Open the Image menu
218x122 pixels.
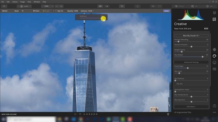[x=22, y=2]
